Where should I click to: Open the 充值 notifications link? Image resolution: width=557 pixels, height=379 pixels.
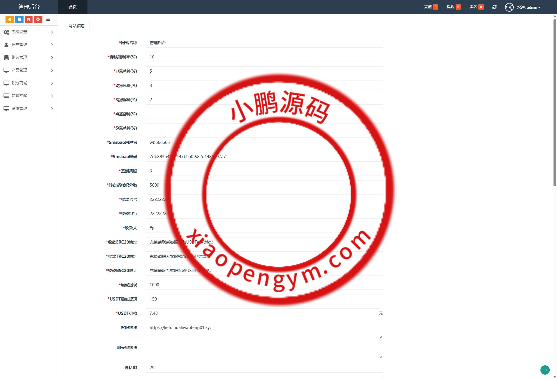click(x=431, y=7)
